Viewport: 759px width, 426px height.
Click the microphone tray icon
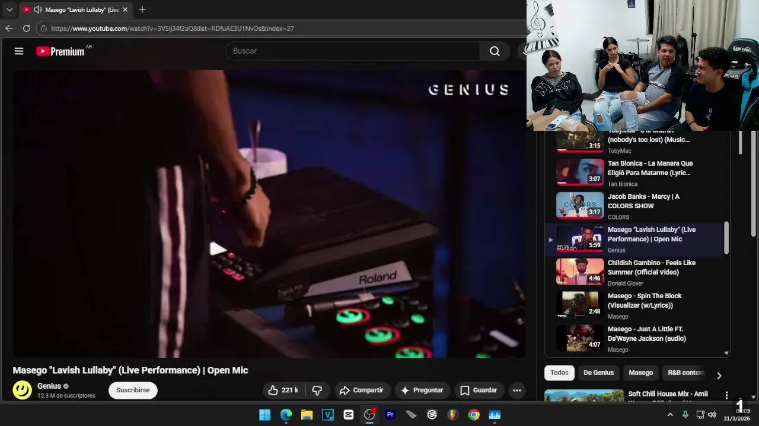click(x=685, y=415)
